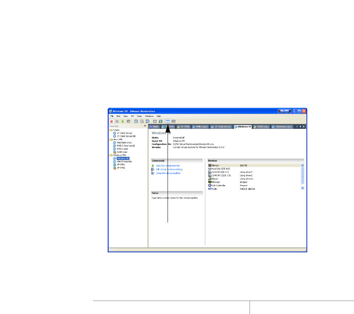Select RHEL3-clean install in Favorites
This screenshot has height=314, width=354.
point(124,146)
